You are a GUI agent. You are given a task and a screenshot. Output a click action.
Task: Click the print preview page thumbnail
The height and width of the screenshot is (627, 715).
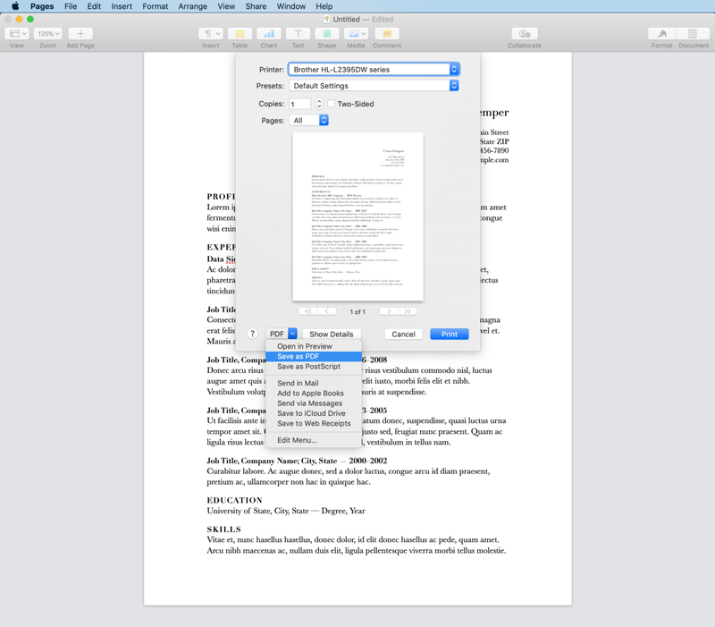tap(358, 216)
